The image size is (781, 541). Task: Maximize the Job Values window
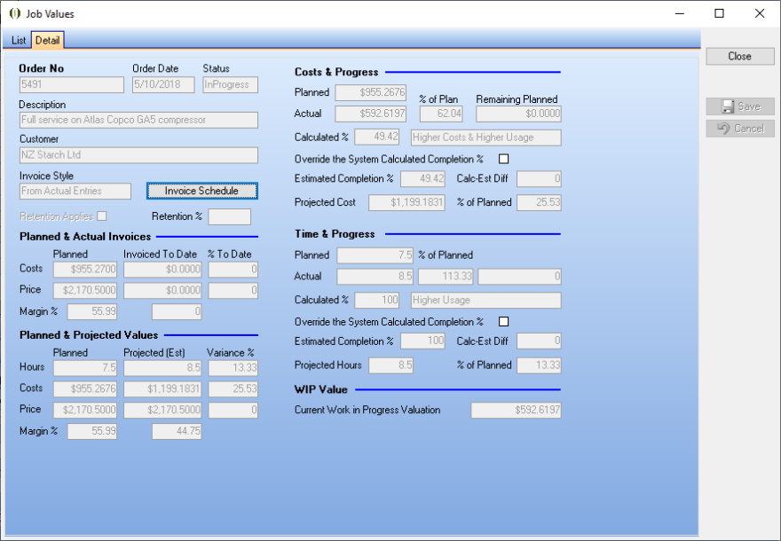pyautogui.click(x=719, y=13)
